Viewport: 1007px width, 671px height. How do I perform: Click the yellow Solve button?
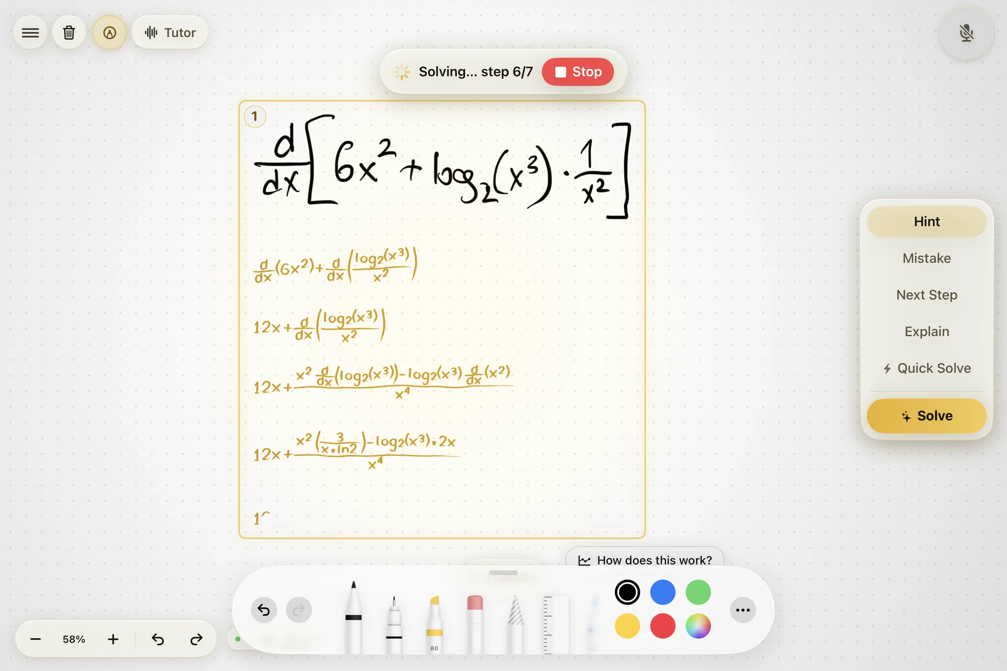[x=926, y=416]
